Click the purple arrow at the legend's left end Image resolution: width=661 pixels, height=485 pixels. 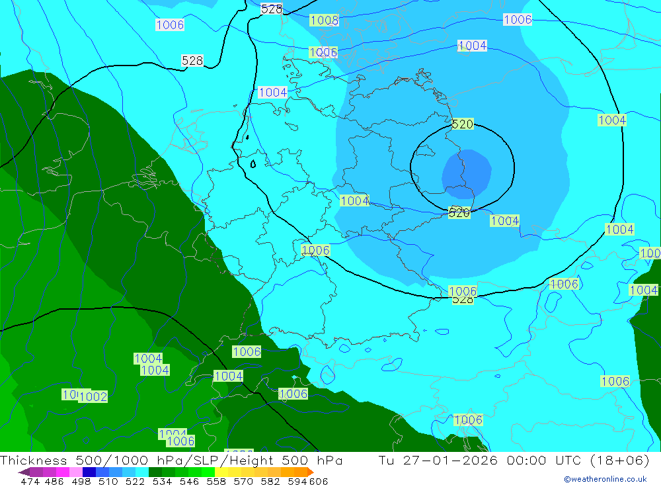pyautogui.click(x=24, y=472)
